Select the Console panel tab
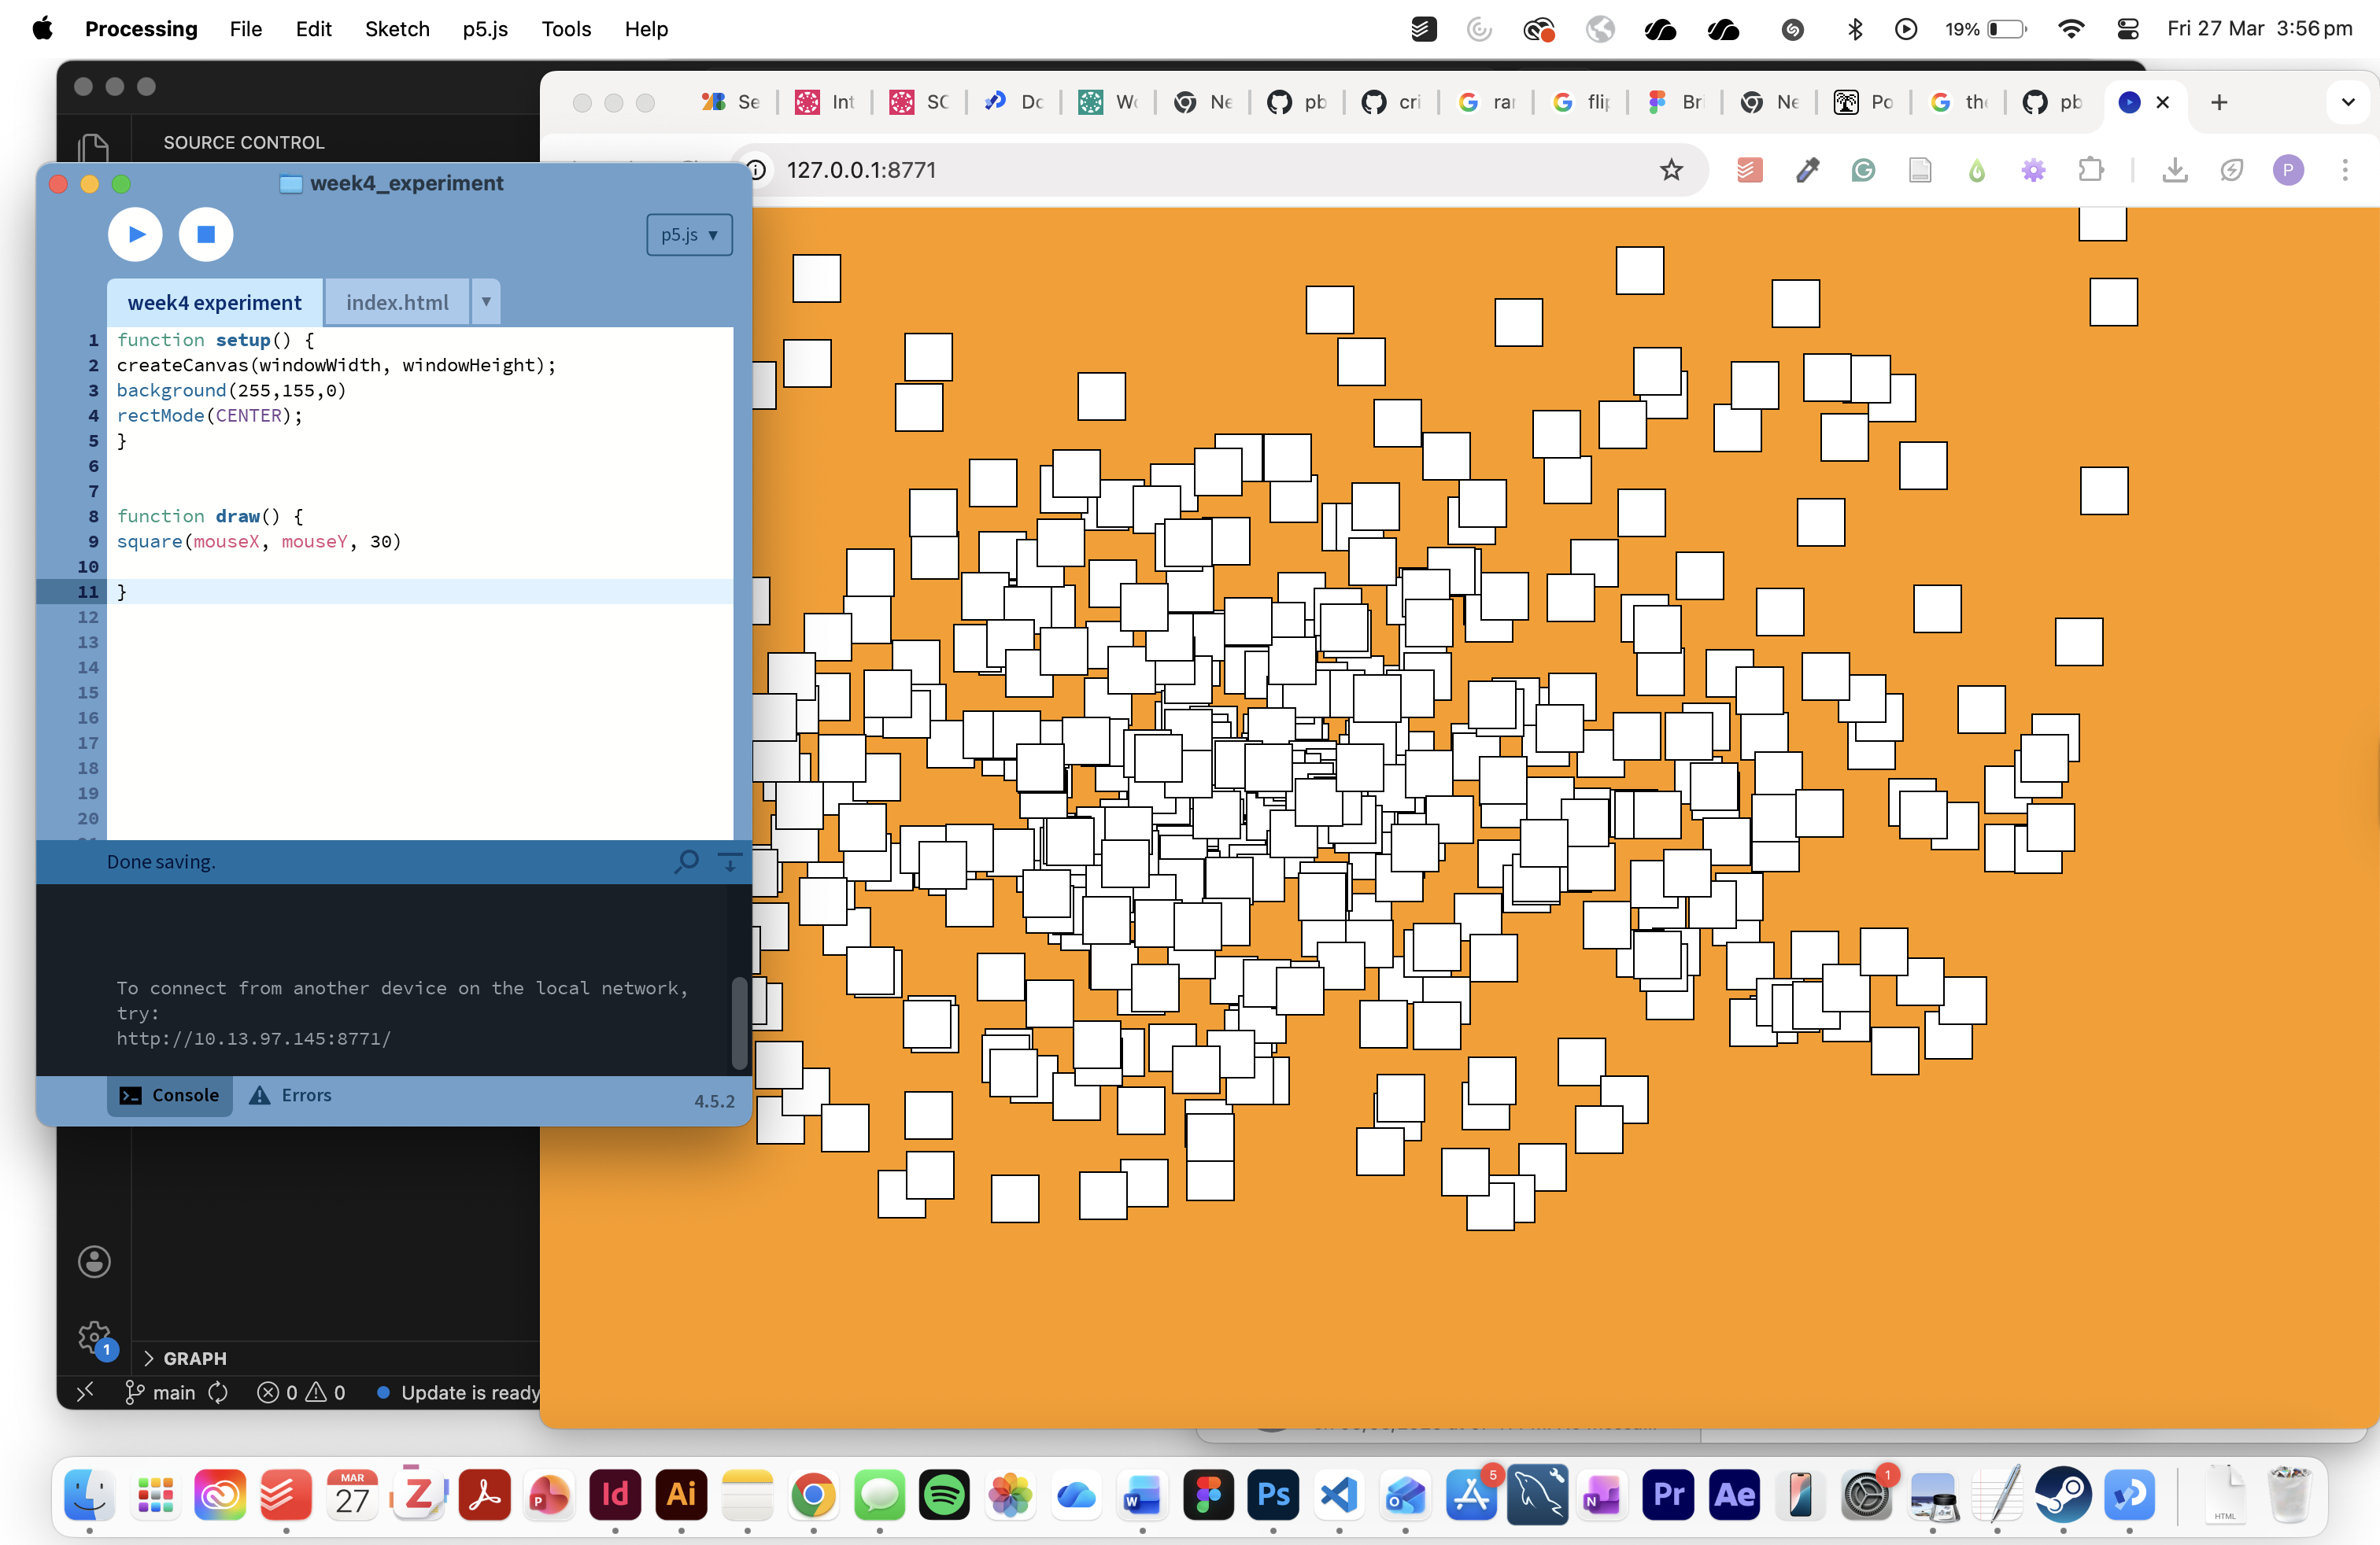This screenshot has width=2380, height=1545. pos(170,1095)
